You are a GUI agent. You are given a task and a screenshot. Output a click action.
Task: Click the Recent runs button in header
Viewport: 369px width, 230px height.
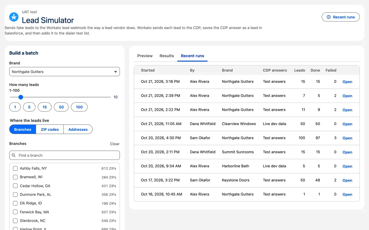pyautogui.click(x=341, y=17)
